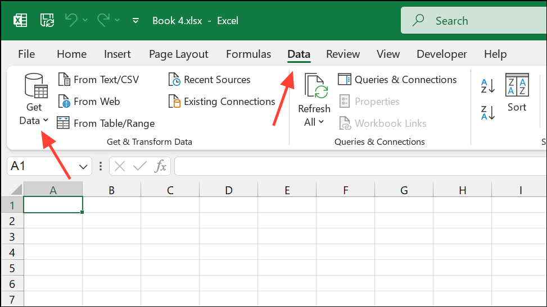Screen dimensions: 547x307
Task: Select From Table/Range
Action: (106, 123)
